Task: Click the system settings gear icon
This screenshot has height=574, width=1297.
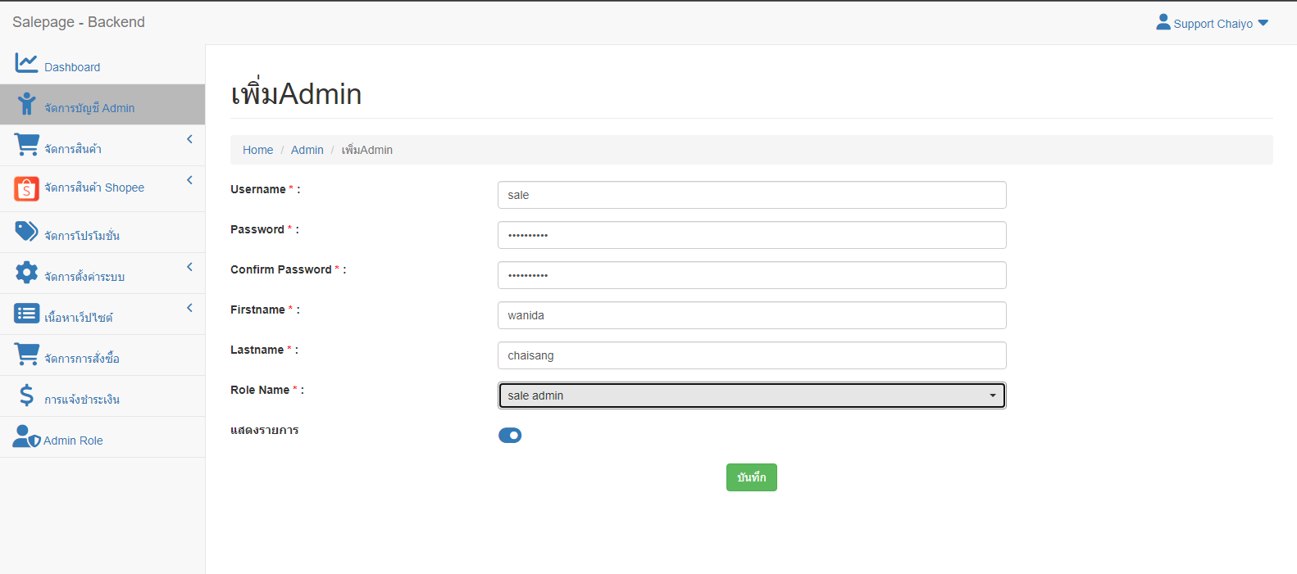Action: (x=26, y=273)
